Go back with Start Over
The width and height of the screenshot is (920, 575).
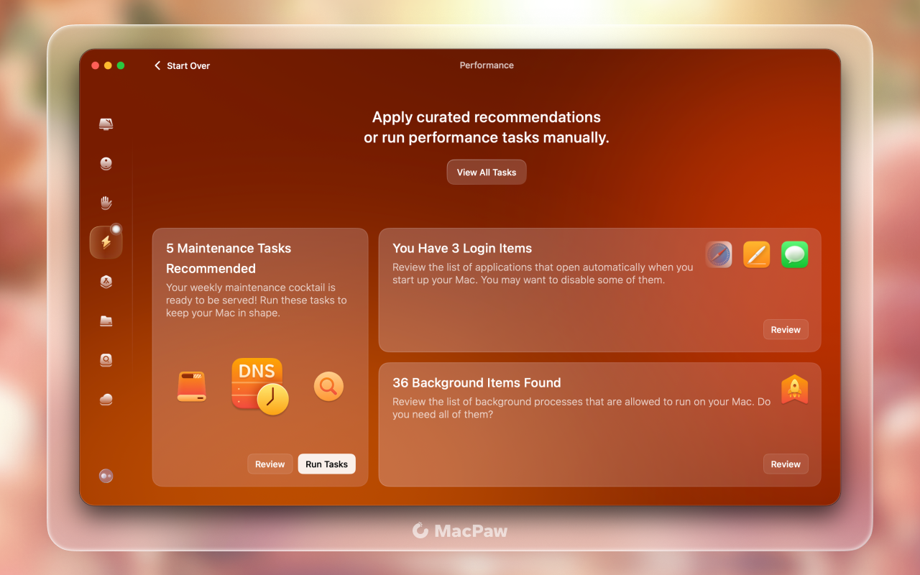[182, 65]
